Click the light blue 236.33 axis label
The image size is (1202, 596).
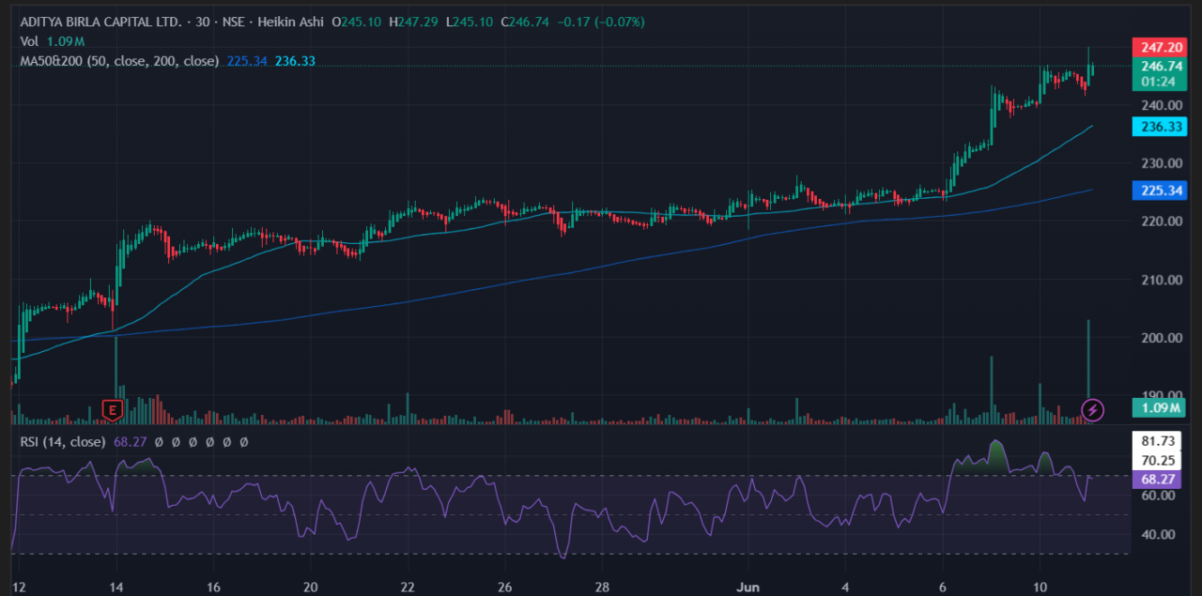(x=1161, y=128)
